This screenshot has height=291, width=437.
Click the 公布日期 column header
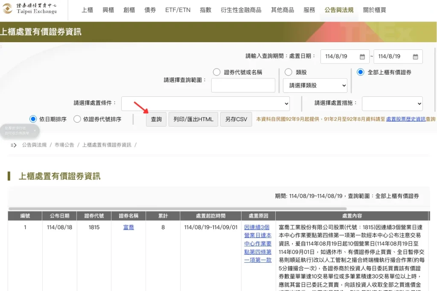coord(59,216)
